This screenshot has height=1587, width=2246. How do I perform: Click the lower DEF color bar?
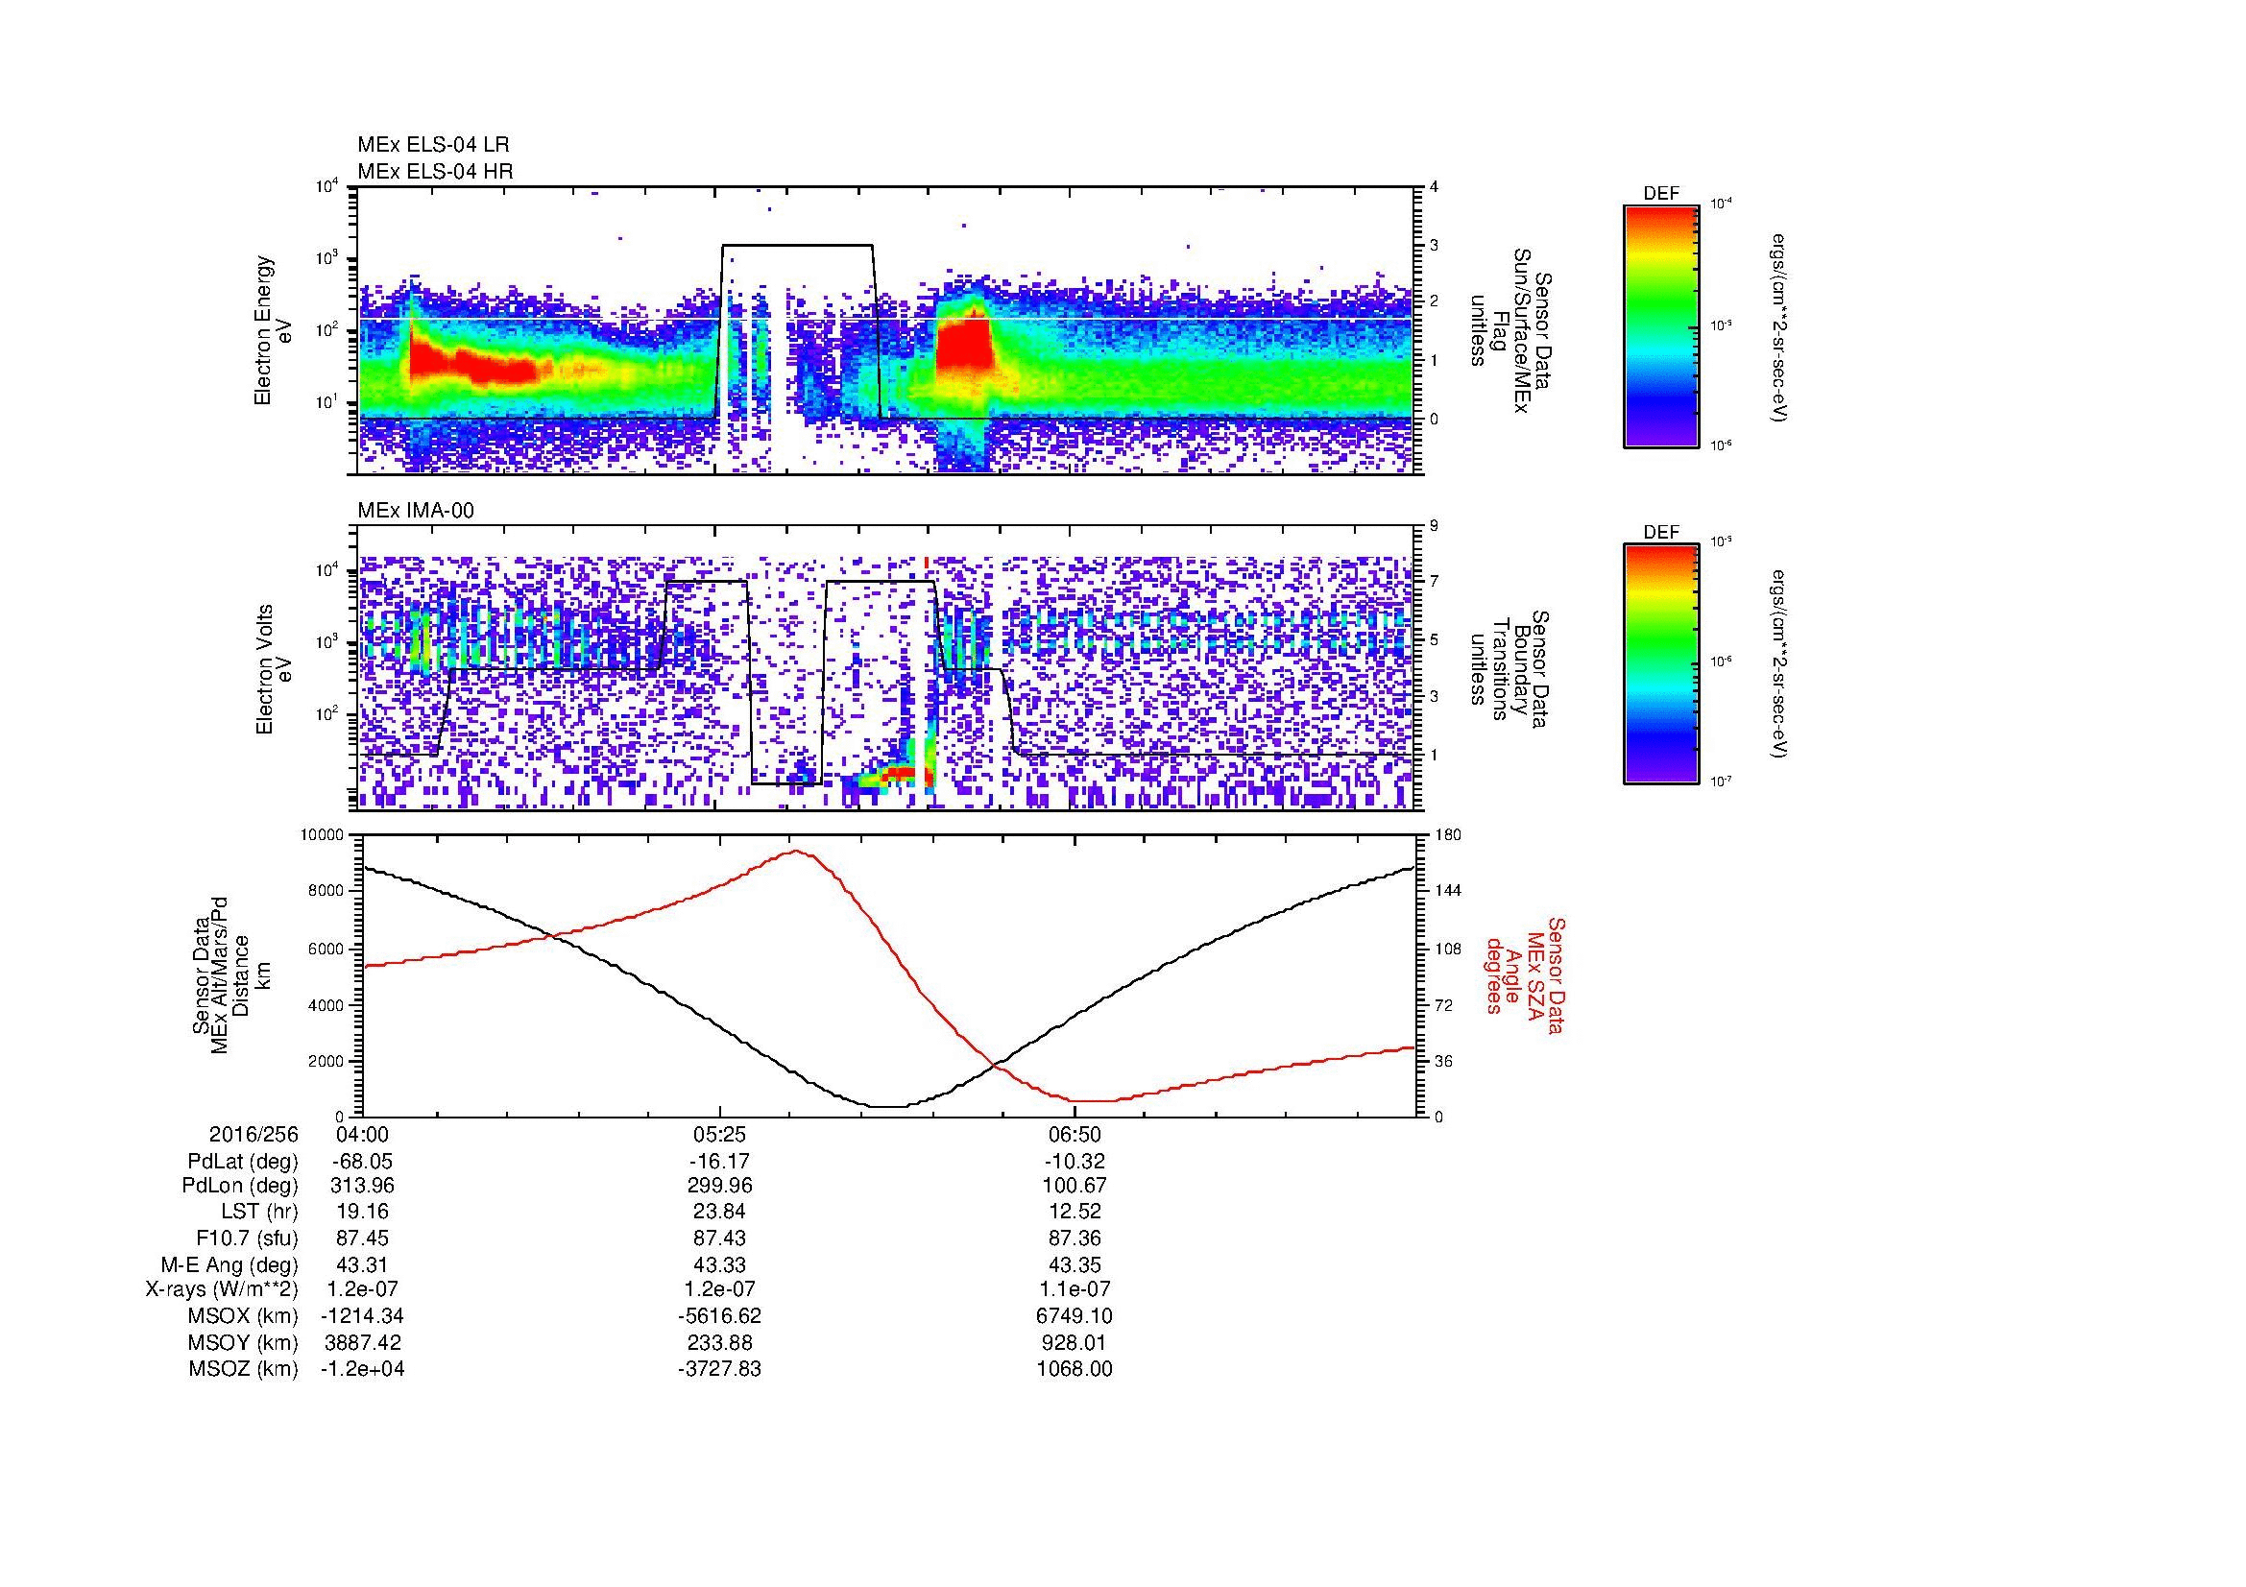pyautogui.click(x=1661, y=665)
